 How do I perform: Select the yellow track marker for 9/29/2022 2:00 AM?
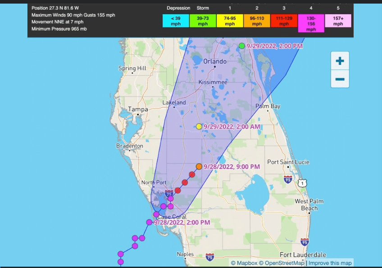pos(199,126)
